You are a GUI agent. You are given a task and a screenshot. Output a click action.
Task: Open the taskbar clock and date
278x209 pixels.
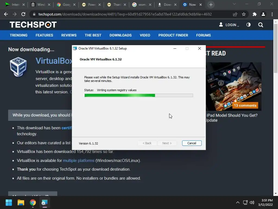pyautogui.click(x=266, y=202)
